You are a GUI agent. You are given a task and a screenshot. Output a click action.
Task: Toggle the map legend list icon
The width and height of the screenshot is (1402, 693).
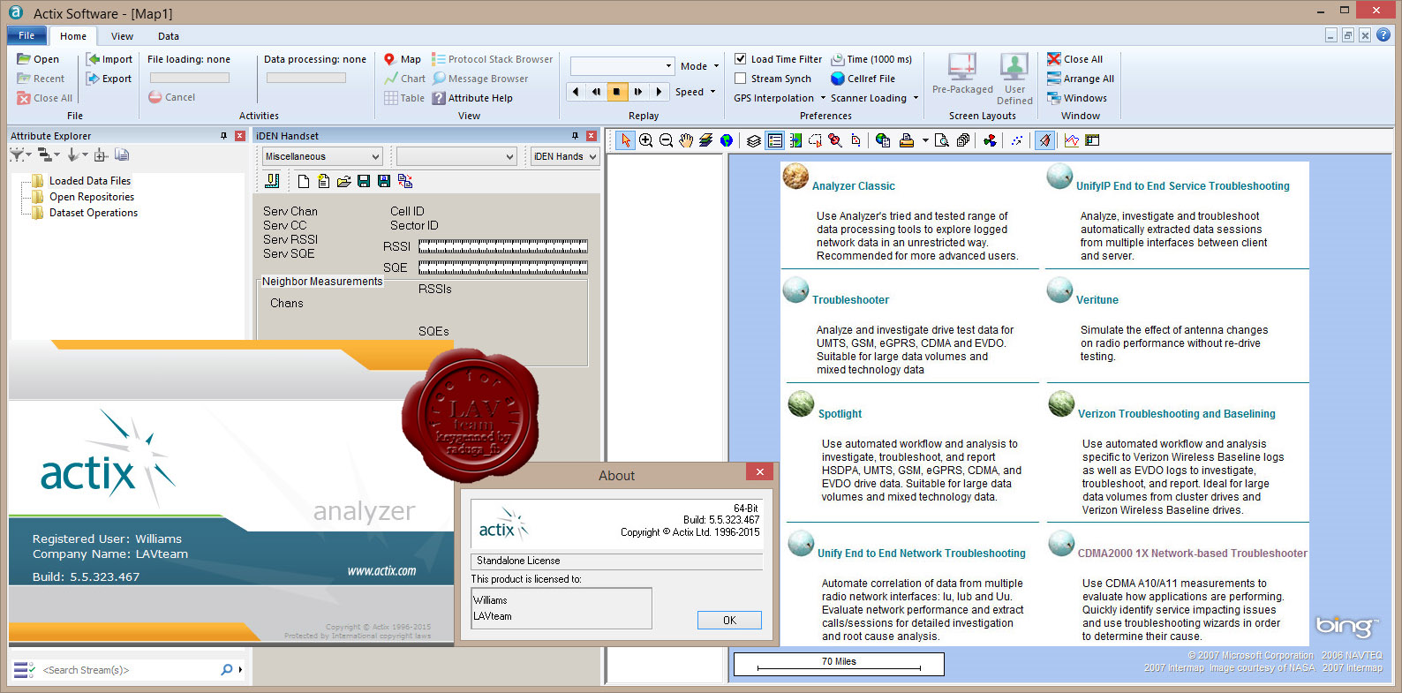[x=774, y=140]
